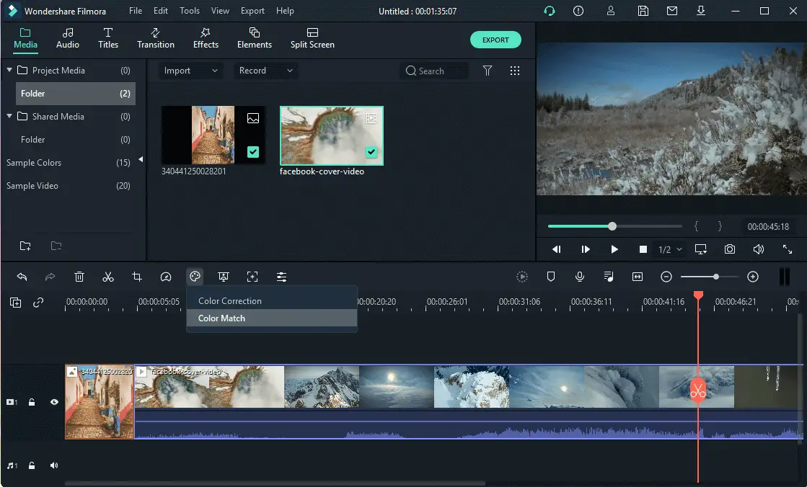Lock the video track
The image size is (807, 487).
(32, 402)
